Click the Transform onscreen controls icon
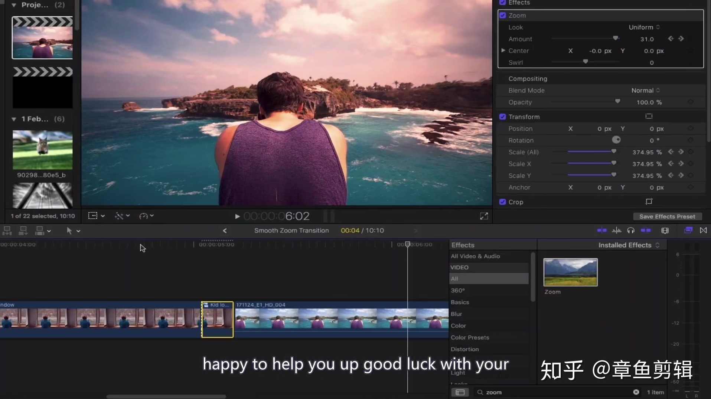This screenshot has width=711, height=399. point(649,117)
